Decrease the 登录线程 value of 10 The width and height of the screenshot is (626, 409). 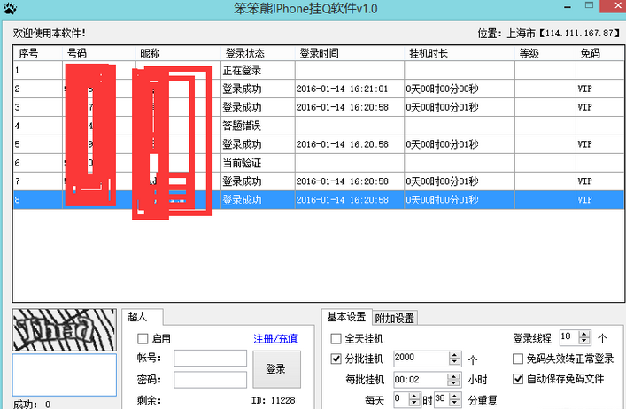pos(584,341)
